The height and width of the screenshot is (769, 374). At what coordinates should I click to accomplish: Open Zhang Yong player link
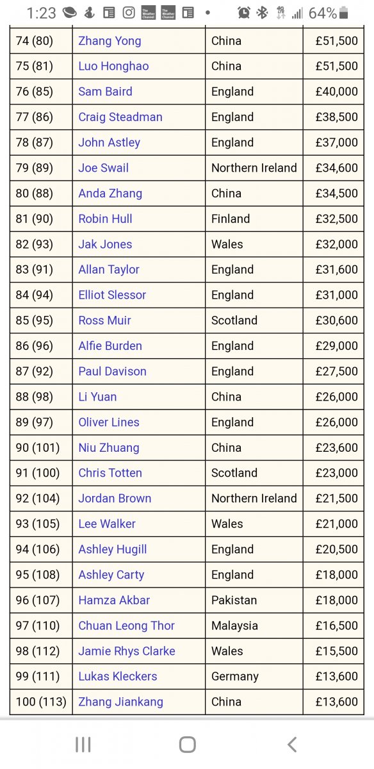tap(110, 41)
